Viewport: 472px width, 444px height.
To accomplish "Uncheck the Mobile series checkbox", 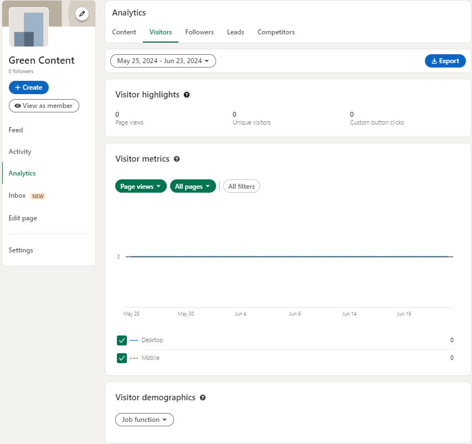I will tap(122, 358).
